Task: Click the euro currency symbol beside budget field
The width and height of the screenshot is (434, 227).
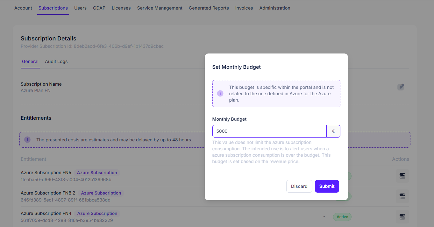Action: point(333,131)
